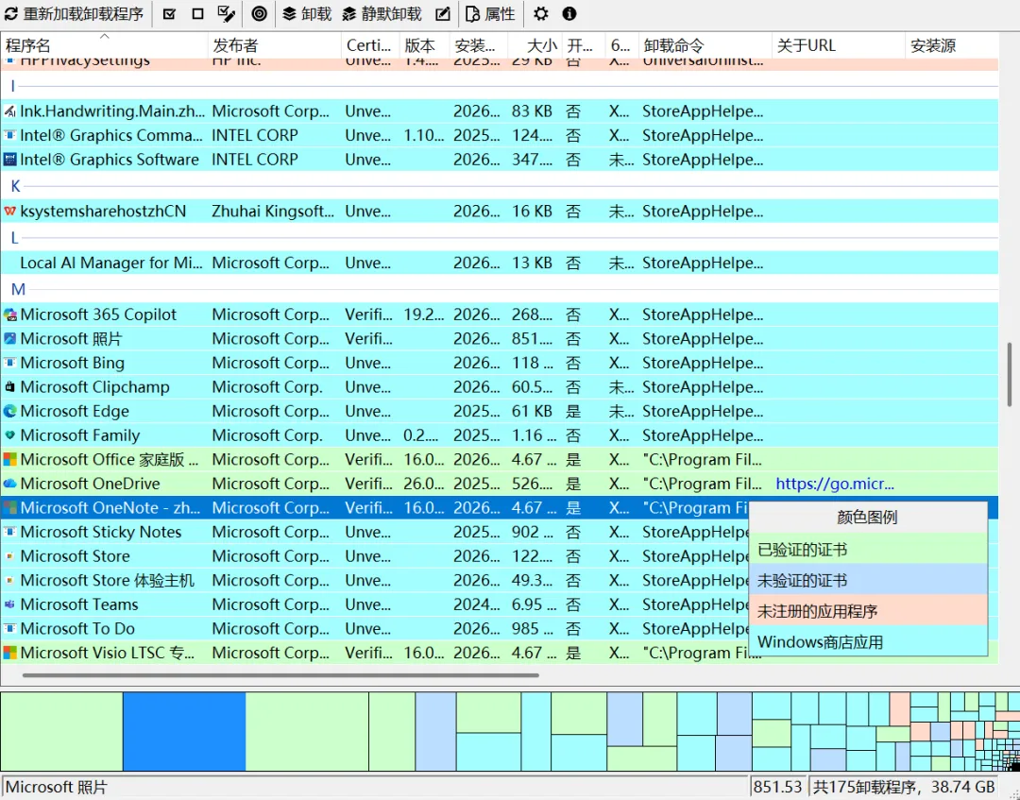
Task: Click the Microsoft 照片 photos icon
Action: pos(9,339)
